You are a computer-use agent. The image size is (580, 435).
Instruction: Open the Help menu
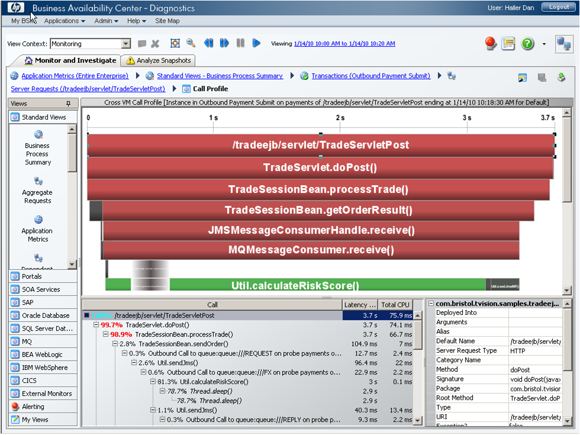pyautogui.click(x=136, y=21)
